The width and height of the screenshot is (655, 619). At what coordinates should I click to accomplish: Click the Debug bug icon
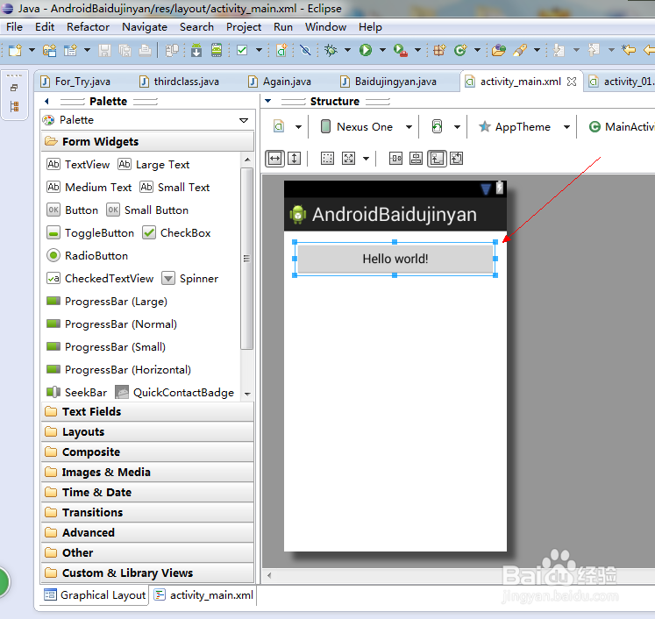(x=331, y=51)
